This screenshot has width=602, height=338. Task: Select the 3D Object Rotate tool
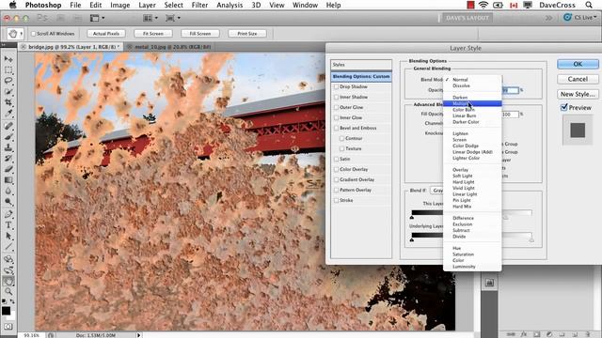coord(8,259)
